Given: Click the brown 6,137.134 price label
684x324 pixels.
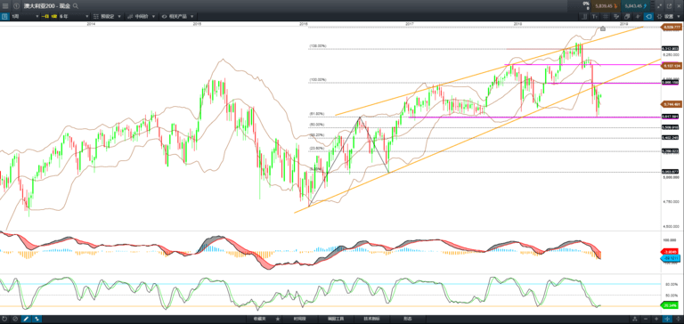Looking at the screenshot, I should point(672,66).
